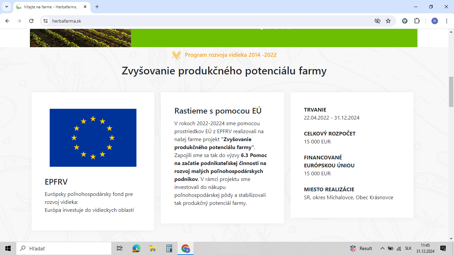Click scrollbar up arrow
The image size is (454, 255).
coord(451,32)
